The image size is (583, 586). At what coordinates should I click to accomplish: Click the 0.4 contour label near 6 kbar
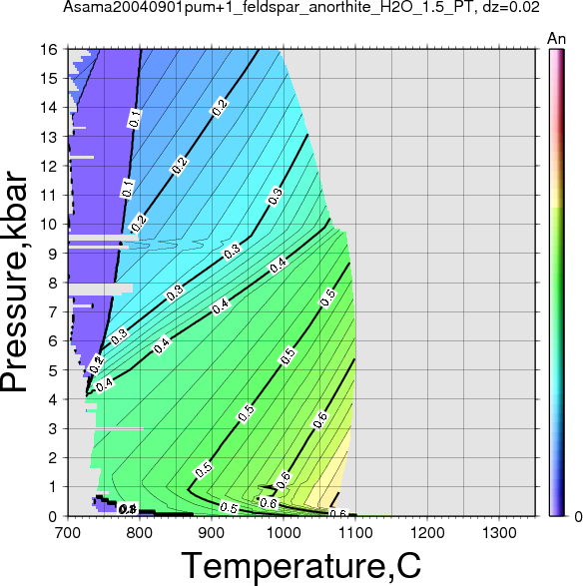pos(162,345)
